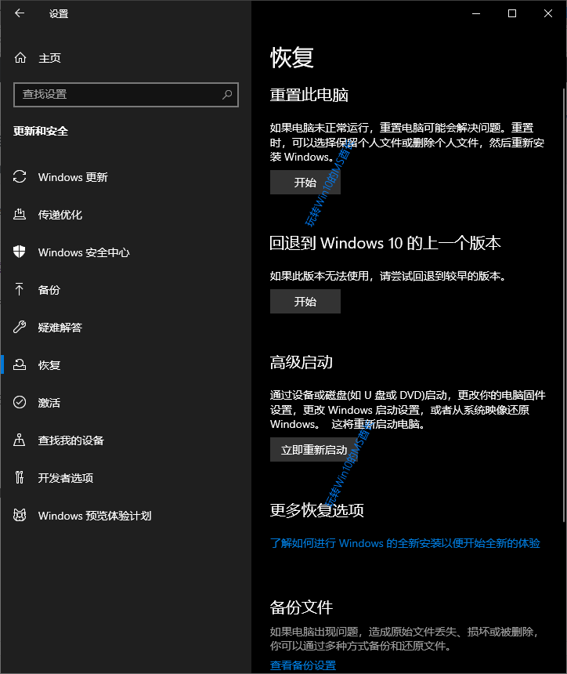Click the 高级启动 heading

[x=301, y=362]
